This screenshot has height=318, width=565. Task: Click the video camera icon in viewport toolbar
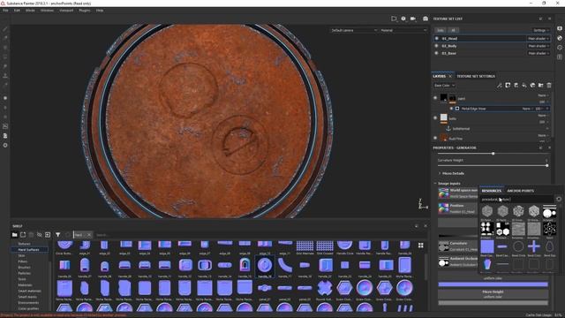tap(413, 19)
